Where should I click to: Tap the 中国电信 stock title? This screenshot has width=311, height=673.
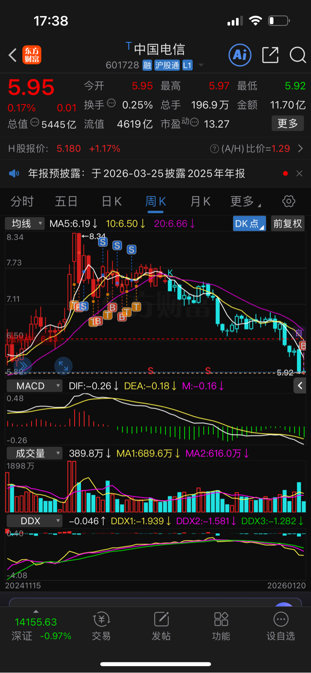coord(159,49)
